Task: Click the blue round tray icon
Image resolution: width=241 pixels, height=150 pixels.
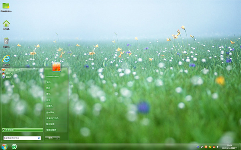Action: click(198, 147)
